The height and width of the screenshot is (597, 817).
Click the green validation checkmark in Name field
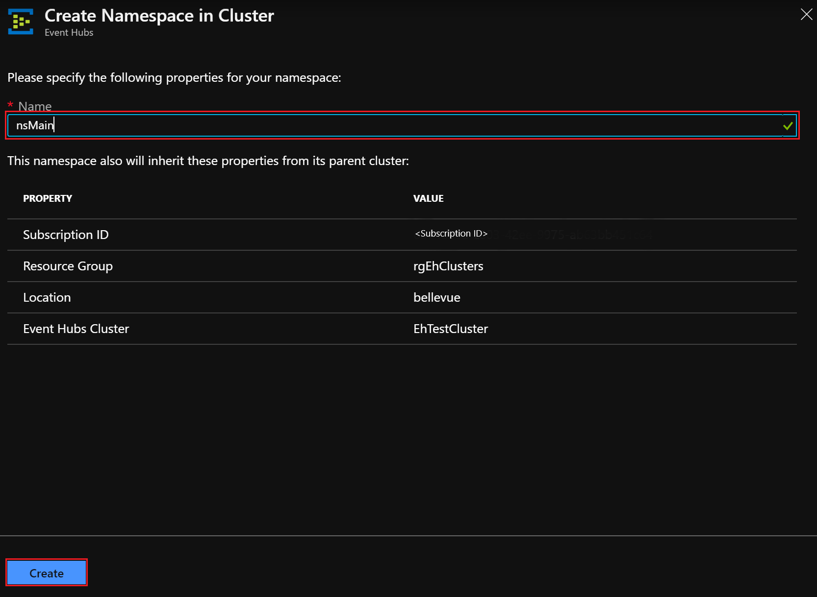click(787, 125)
